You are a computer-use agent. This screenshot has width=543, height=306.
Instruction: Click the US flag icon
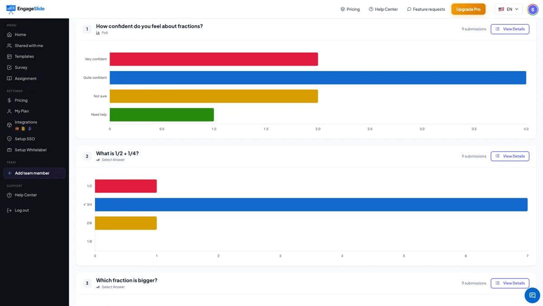pos(501,9)
